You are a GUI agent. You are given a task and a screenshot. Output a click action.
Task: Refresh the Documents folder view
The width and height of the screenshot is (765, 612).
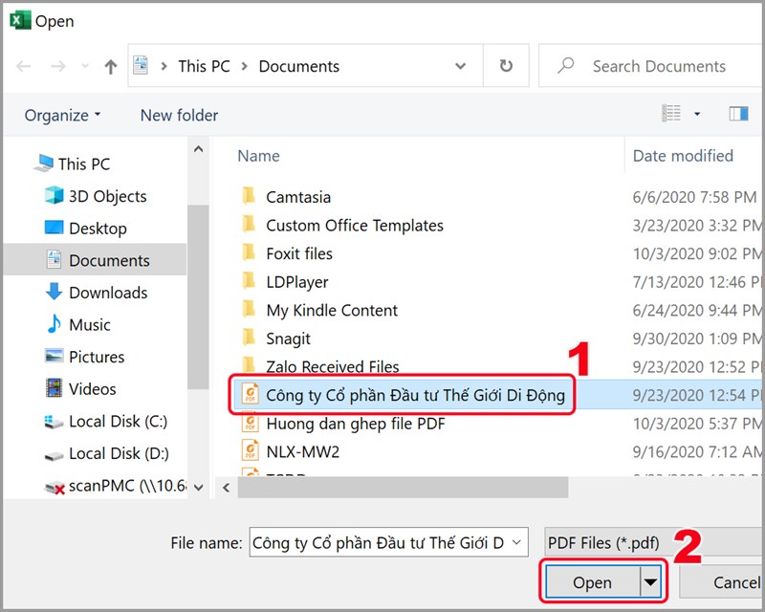pos(506,65)
